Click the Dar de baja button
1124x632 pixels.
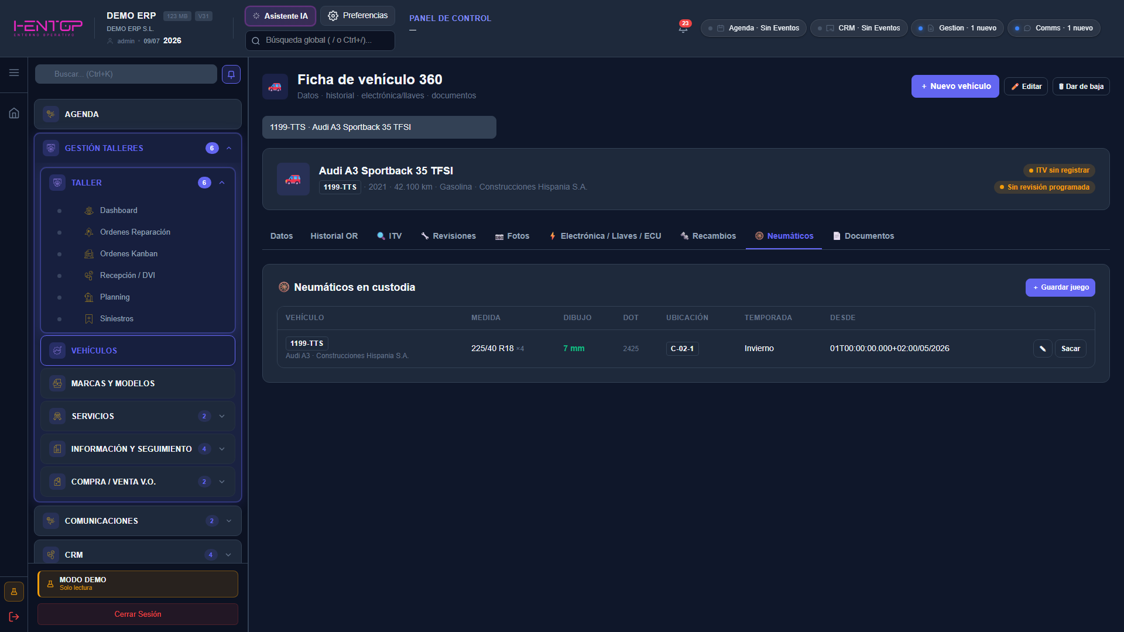tap(1081, 87)
